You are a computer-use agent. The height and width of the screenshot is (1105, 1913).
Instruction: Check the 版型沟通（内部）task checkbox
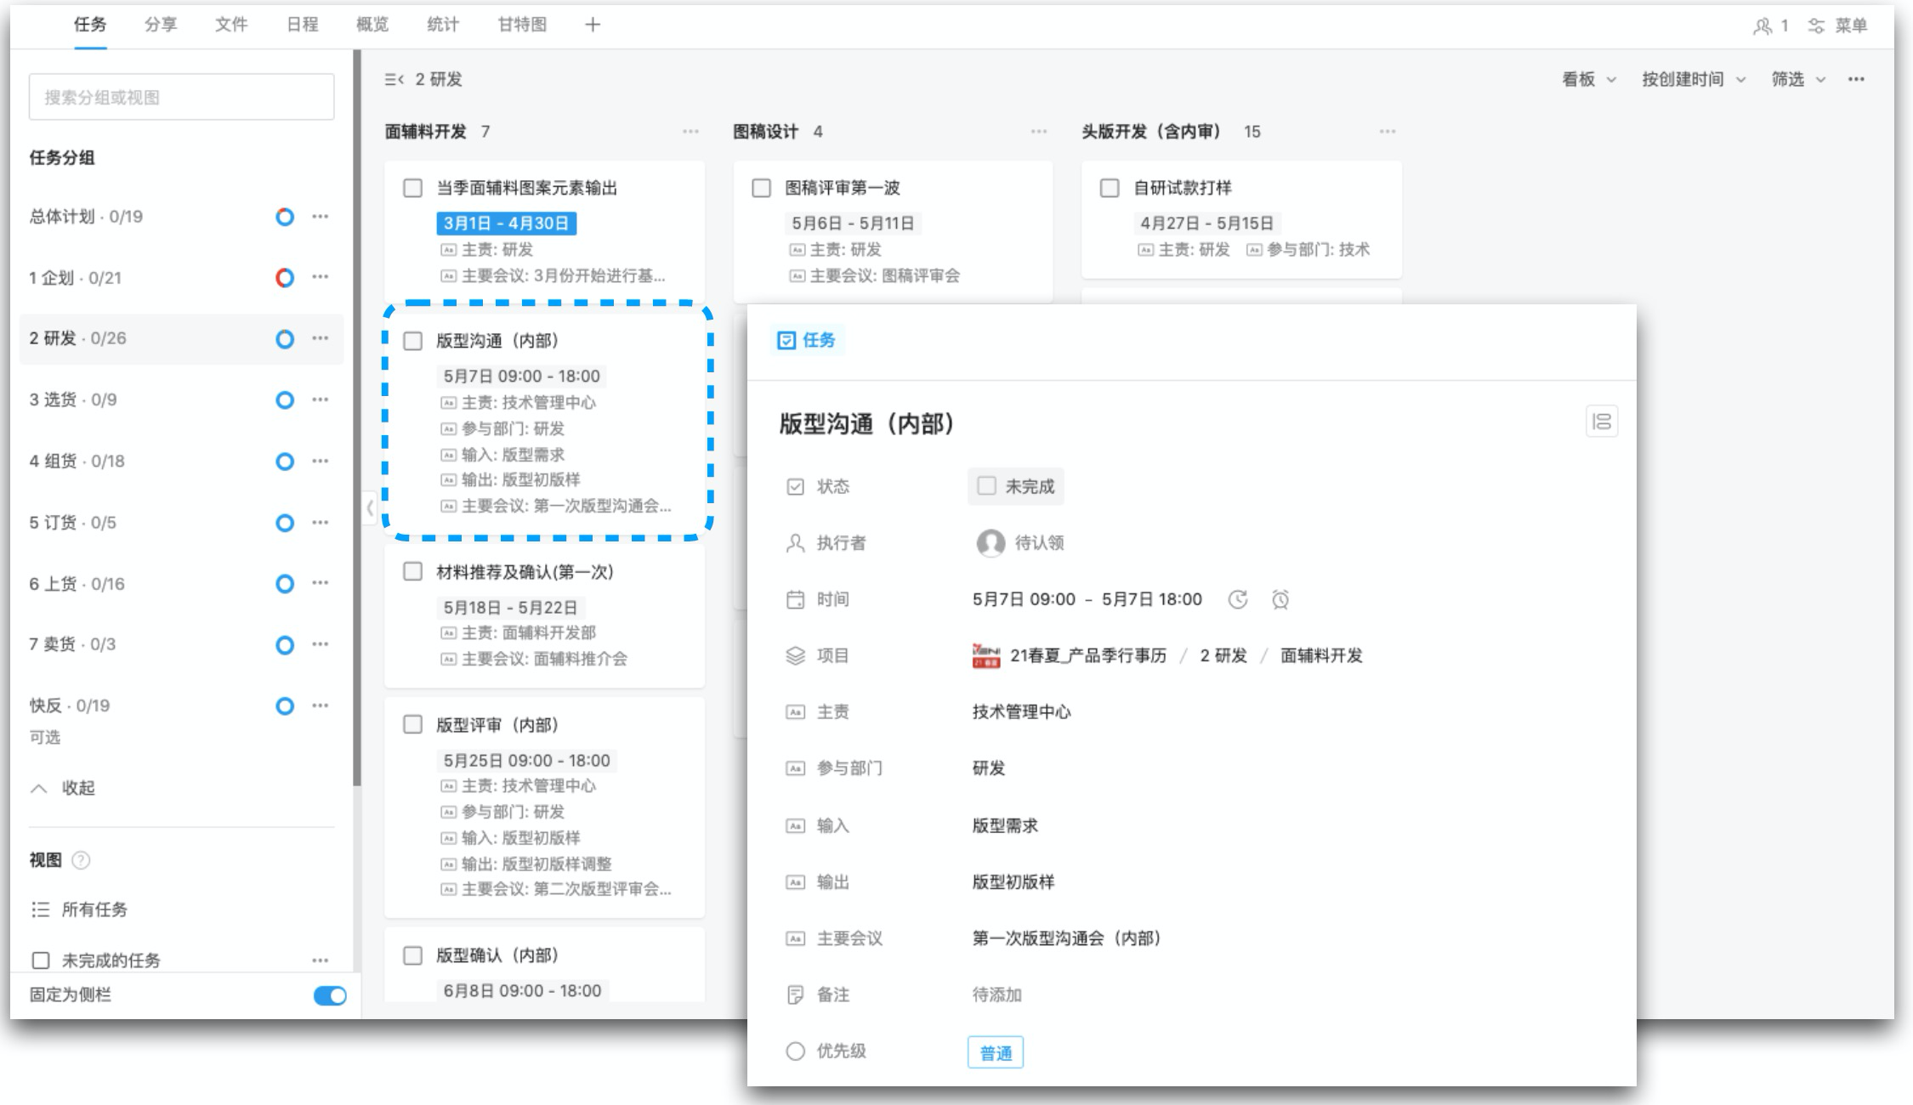click(412, 341)
